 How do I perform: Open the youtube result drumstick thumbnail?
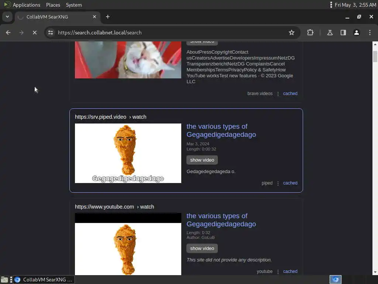[x=128, y=244]
